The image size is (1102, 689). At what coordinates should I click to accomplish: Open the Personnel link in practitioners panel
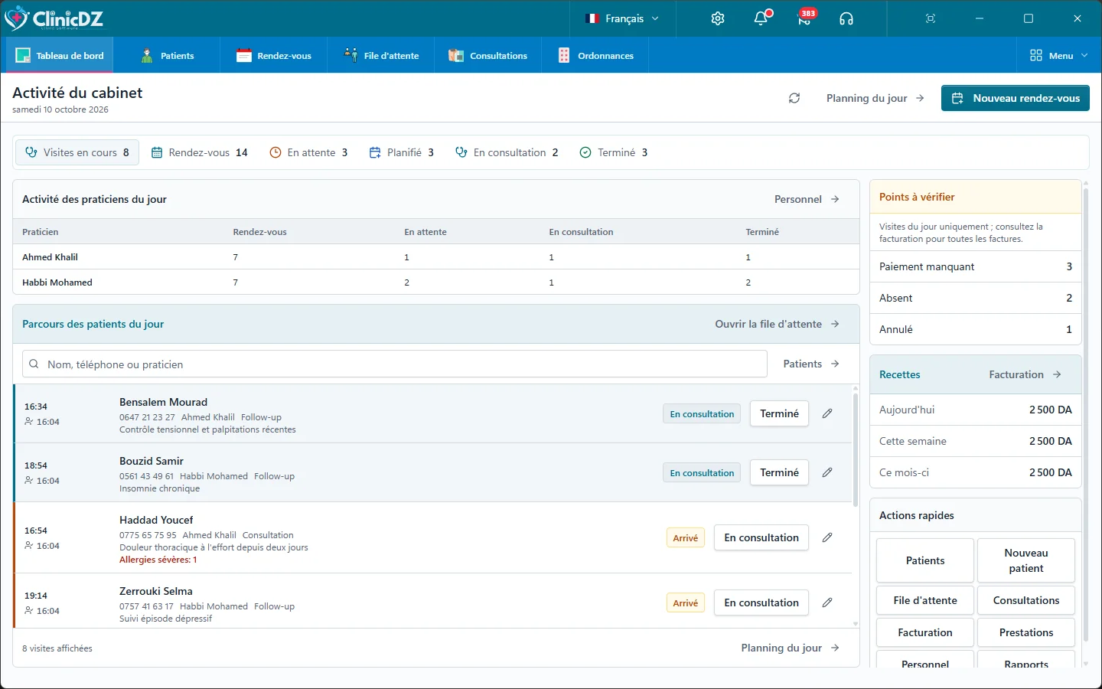pyautogui.click(x=807, y=199)
